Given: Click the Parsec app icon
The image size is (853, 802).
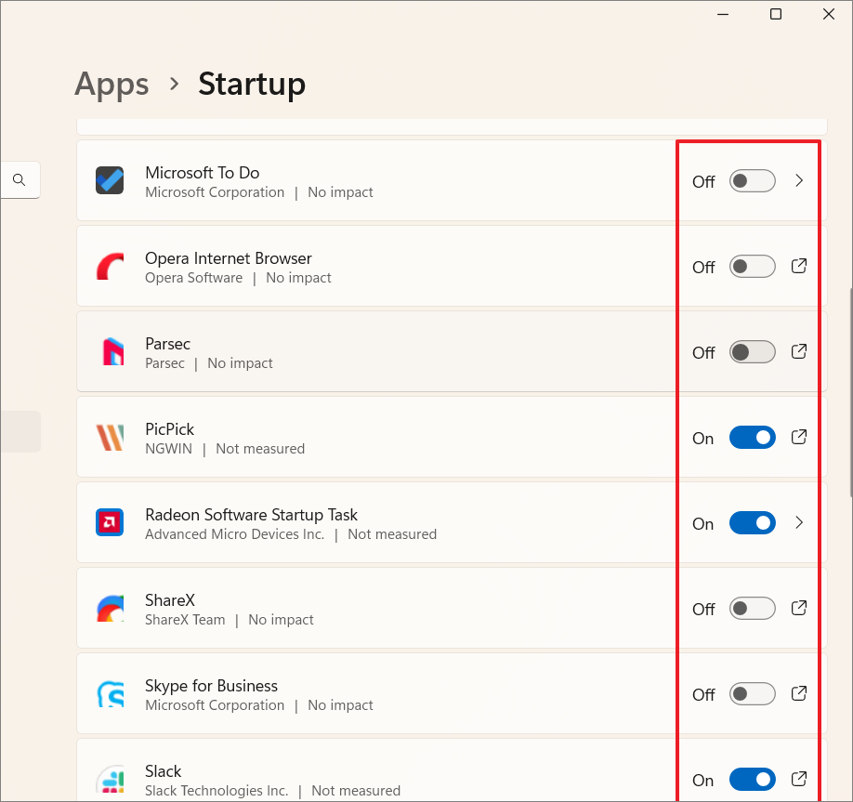Looking at the screenshot, I should click(113, 351).
